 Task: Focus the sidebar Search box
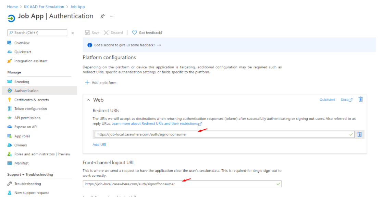point(37,33)
